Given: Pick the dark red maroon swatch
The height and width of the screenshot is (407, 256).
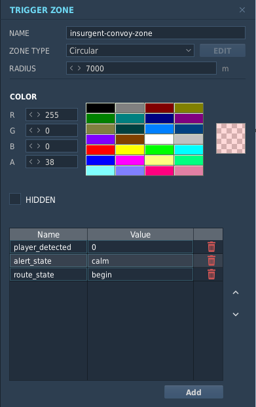Looking at the screenshot, I should (x=159, y=108).
